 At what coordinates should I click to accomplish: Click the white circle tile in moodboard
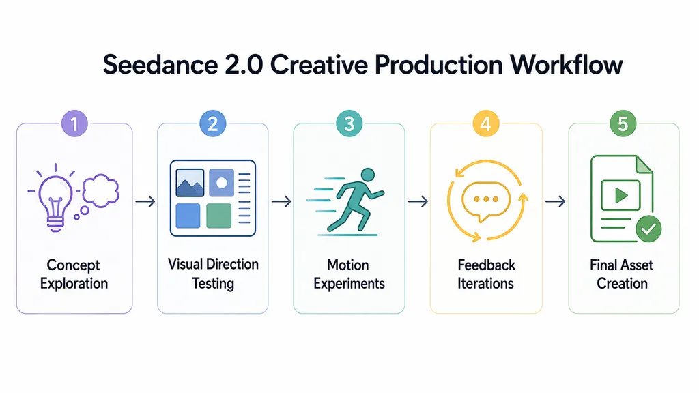[x=221, y=183]
